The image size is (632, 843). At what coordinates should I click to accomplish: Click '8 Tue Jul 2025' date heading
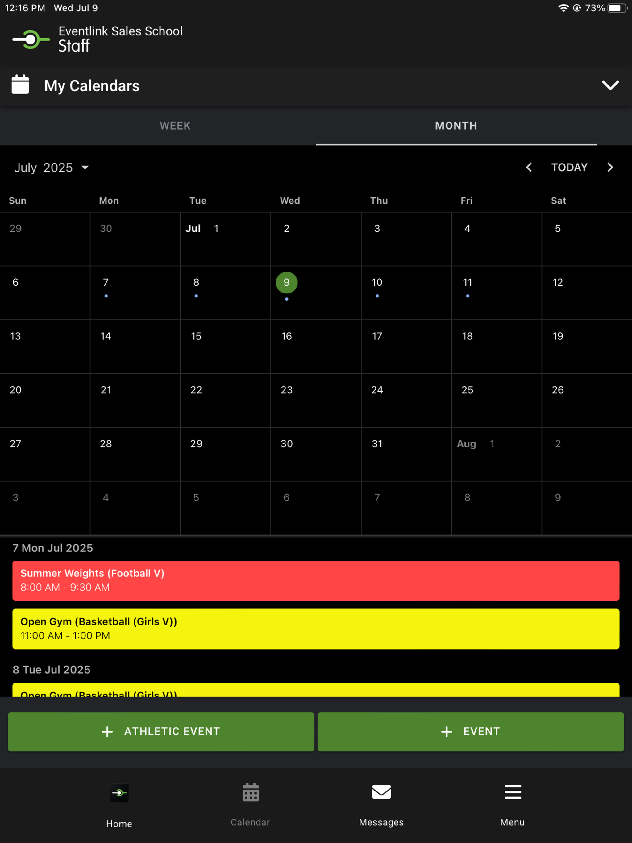click(52, 670)
